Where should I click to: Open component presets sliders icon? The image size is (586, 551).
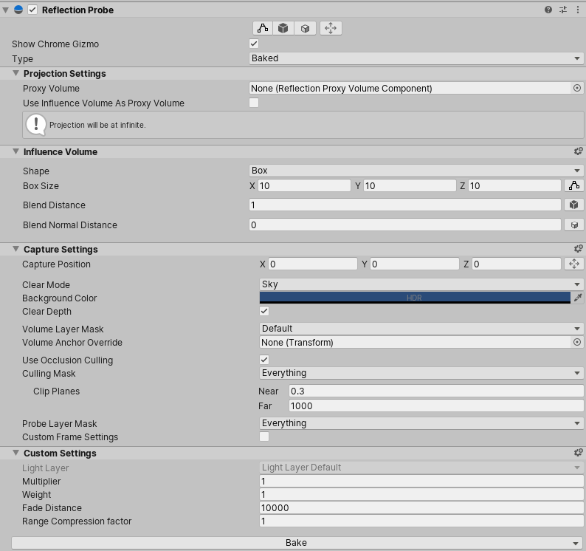563,10
